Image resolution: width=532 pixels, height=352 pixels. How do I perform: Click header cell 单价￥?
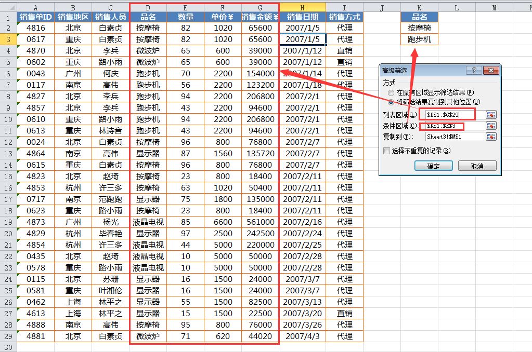pyautogui.click(x=223, y=17)
